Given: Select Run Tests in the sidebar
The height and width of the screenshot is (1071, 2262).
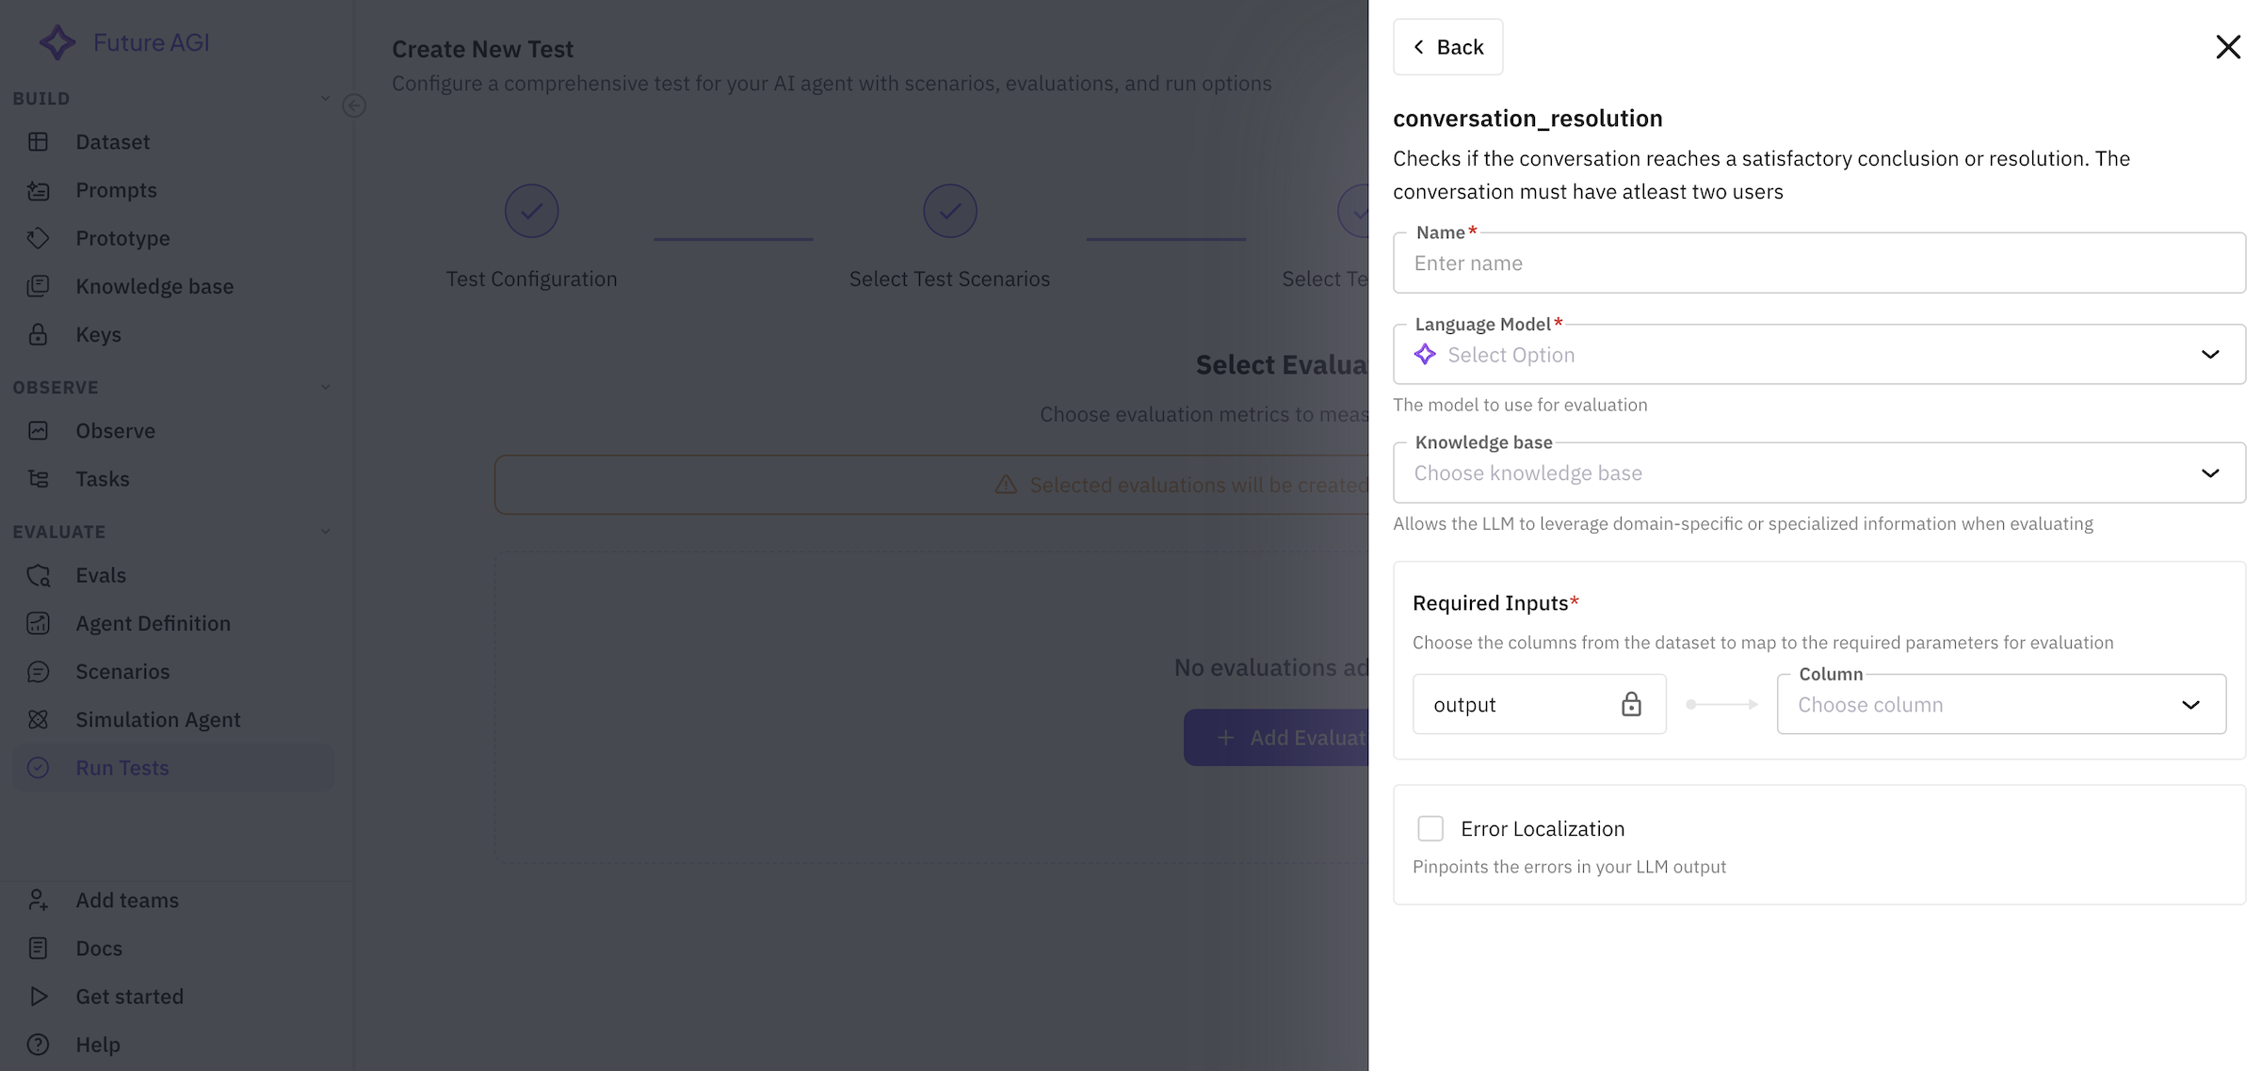Looking at the screenshot, I should [x=121, y=767].
